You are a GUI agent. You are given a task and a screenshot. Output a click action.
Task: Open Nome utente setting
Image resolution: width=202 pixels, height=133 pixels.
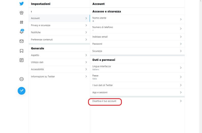click(x=138, y=19)
